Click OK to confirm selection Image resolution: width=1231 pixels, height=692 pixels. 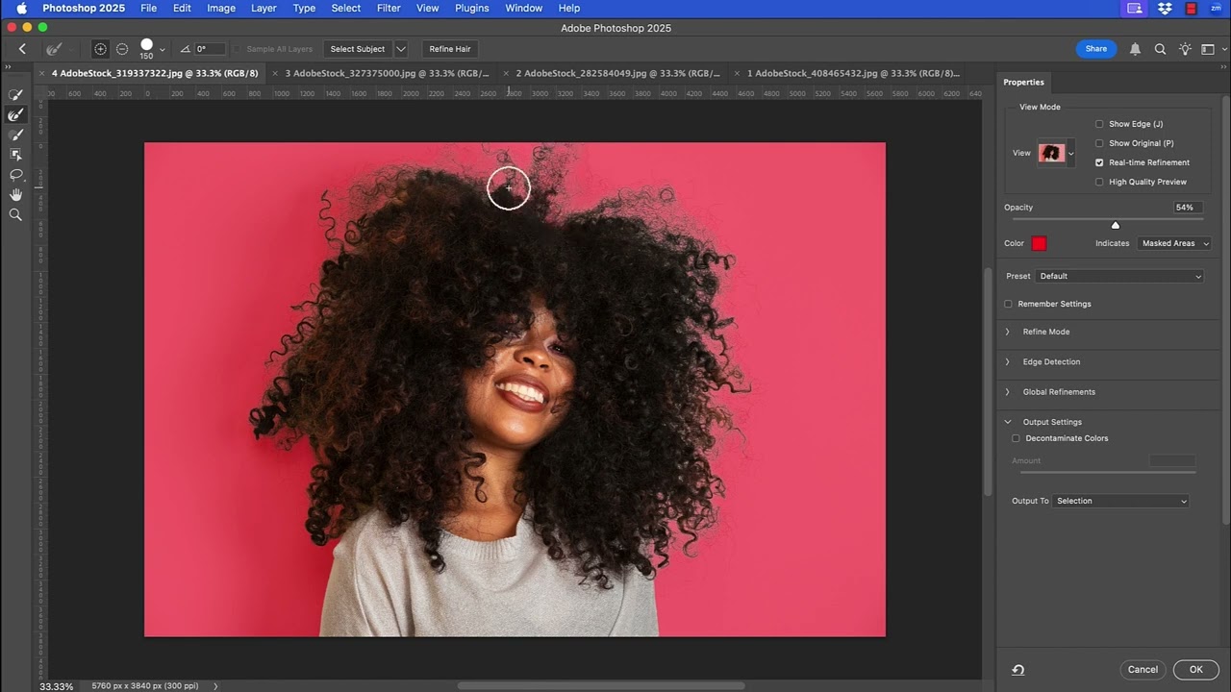(1195, 670)
